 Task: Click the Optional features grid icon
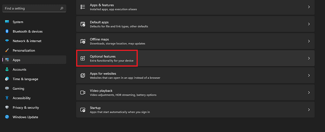83,58
